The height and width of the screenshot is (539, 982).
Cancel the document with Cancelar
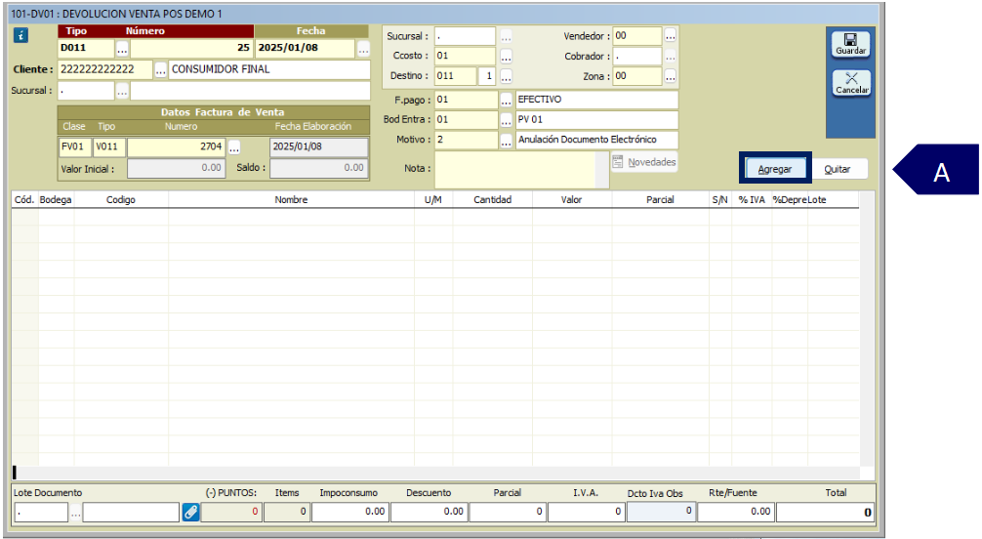coord(850,83)
